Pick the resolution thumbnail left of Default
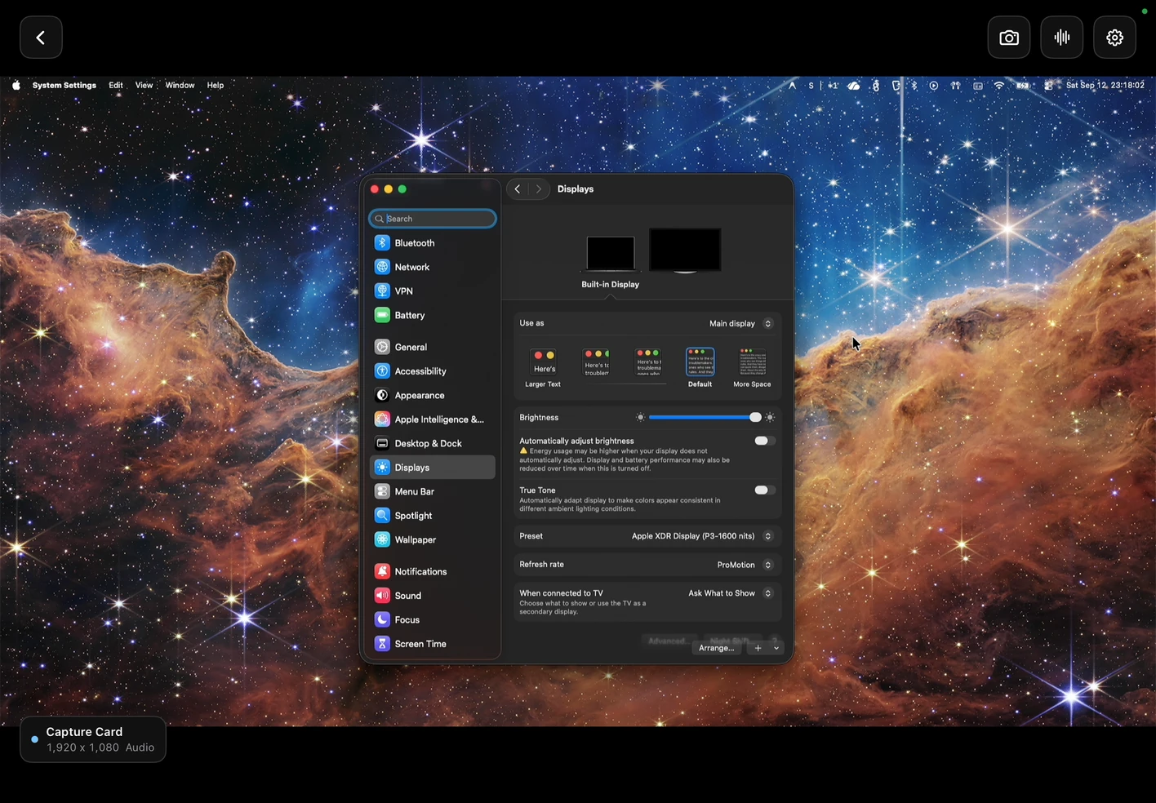The image size is (1156, 803). pyautogui.click(x=649, y=362)
